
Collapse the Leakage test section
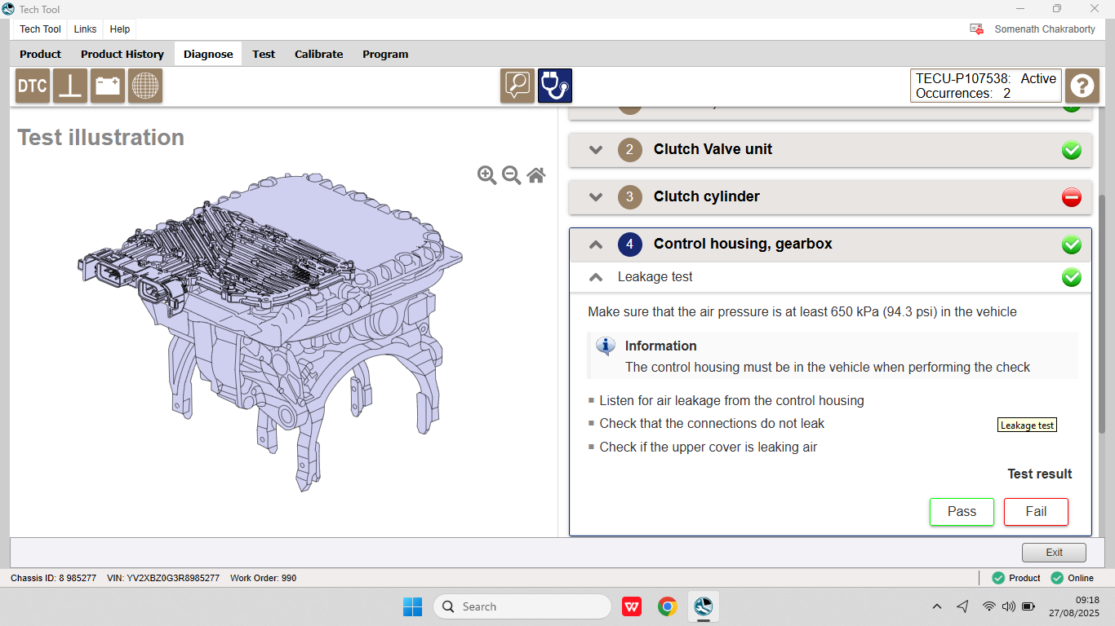click(x=596, y=277)
